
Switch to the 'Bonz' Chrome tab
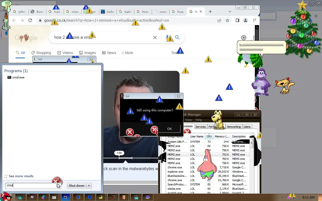[37, 12]
